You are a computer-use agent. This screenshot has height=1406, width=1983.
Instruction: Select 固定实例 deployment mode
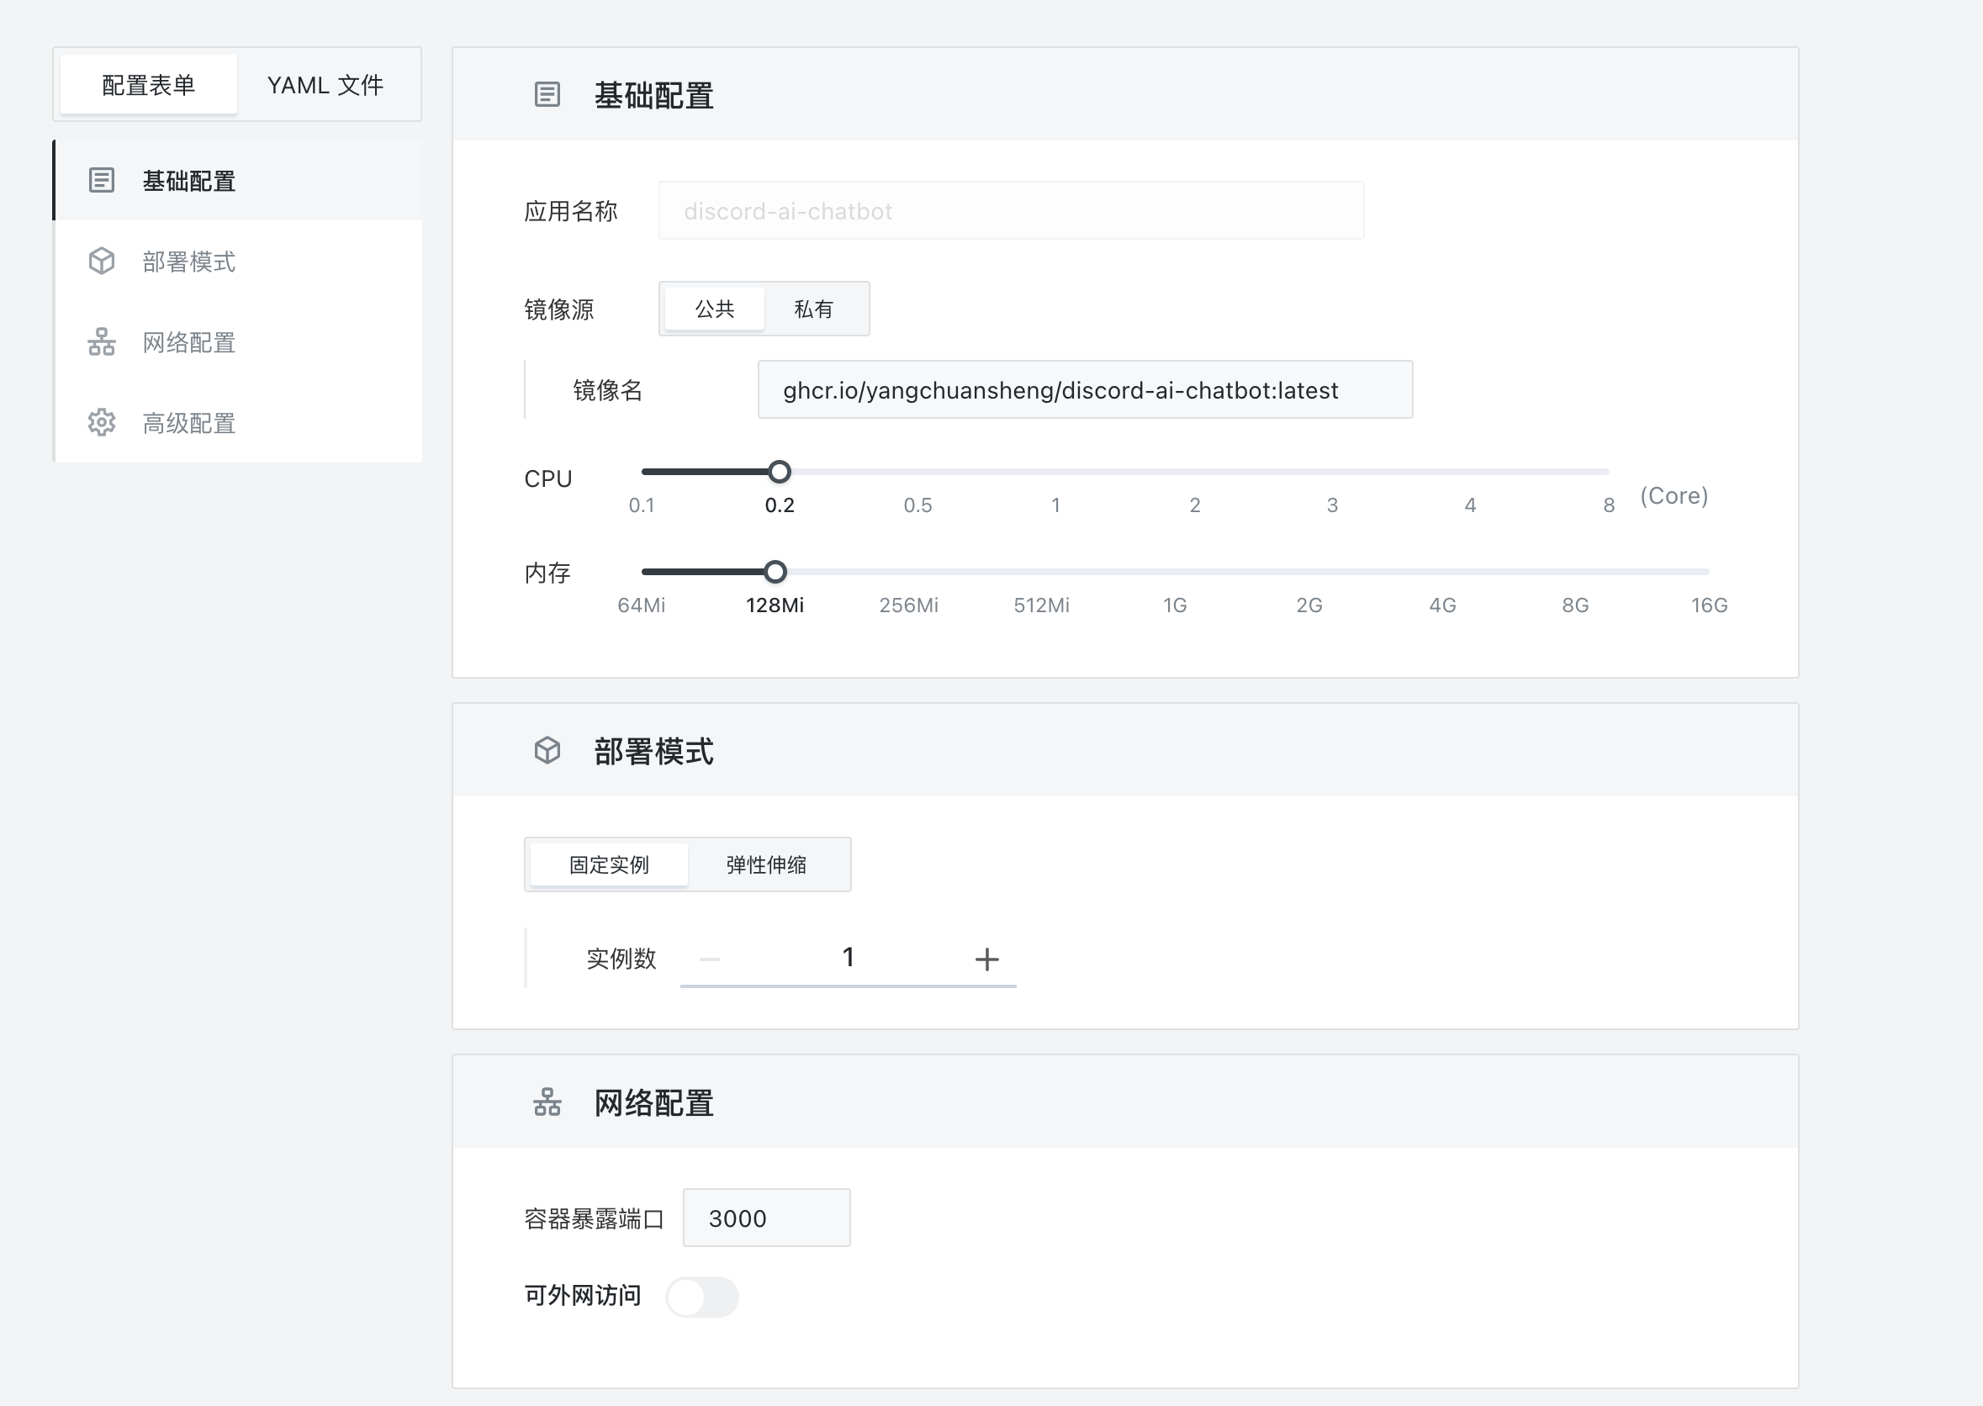point(609,864)
